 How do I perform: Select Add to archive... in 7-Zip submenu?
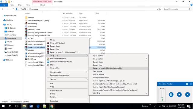coord(118,74)
